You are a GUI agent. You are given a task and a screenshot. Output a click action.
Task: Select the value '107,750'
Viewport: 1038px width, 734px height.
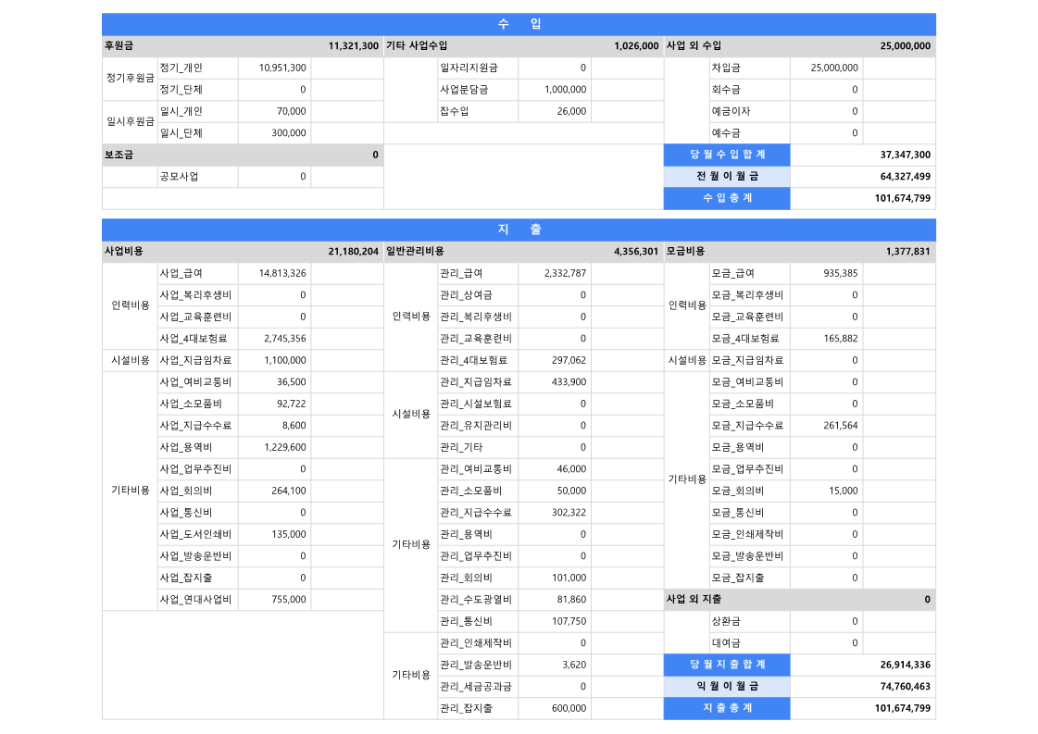point(569,621)
